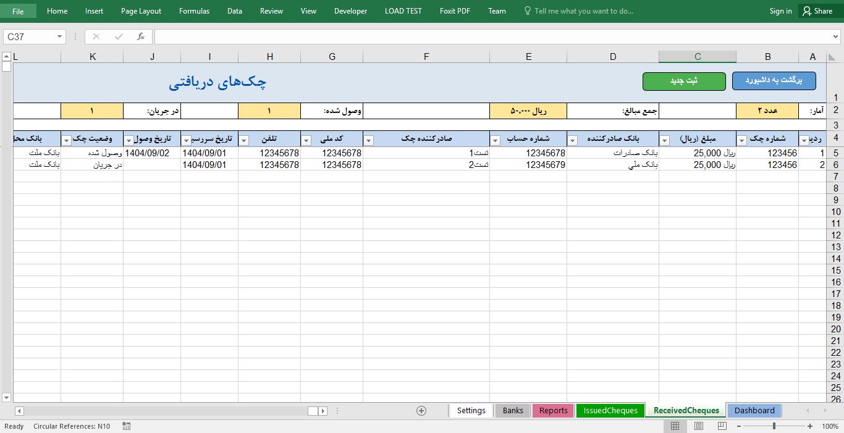Viewport: 844px width, 433px height.
Task: Switch to Normal view
Action: (x=675, y=426)
